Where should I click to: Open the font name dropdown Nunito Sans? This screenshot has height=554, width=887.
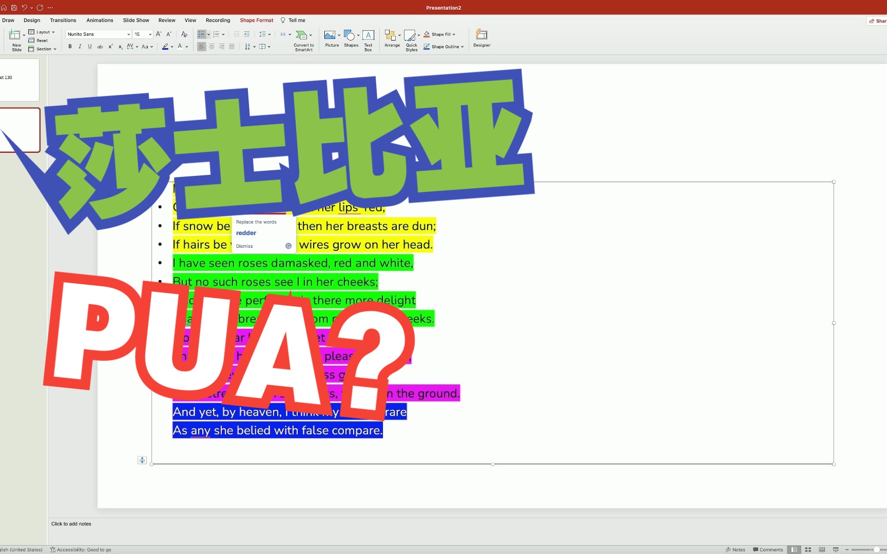[x=128, y=34]
